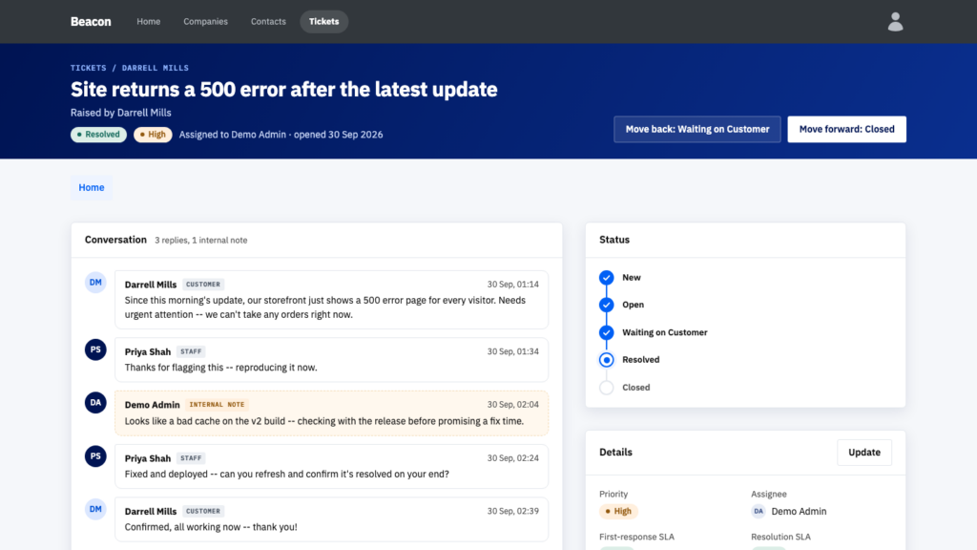Open the Tickets navigation item

324,21
